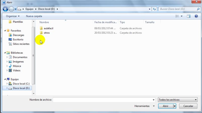Click the navigation pane scrollbar thumb

pos(33,56)
